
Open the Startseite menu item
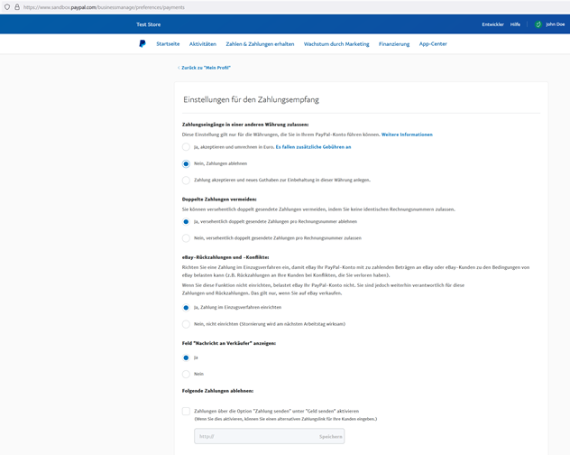click(x=168, y=43)
